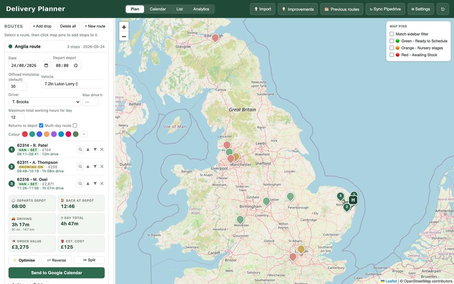Click Delete all routes button
454x284 pixels.
point(68,26)
